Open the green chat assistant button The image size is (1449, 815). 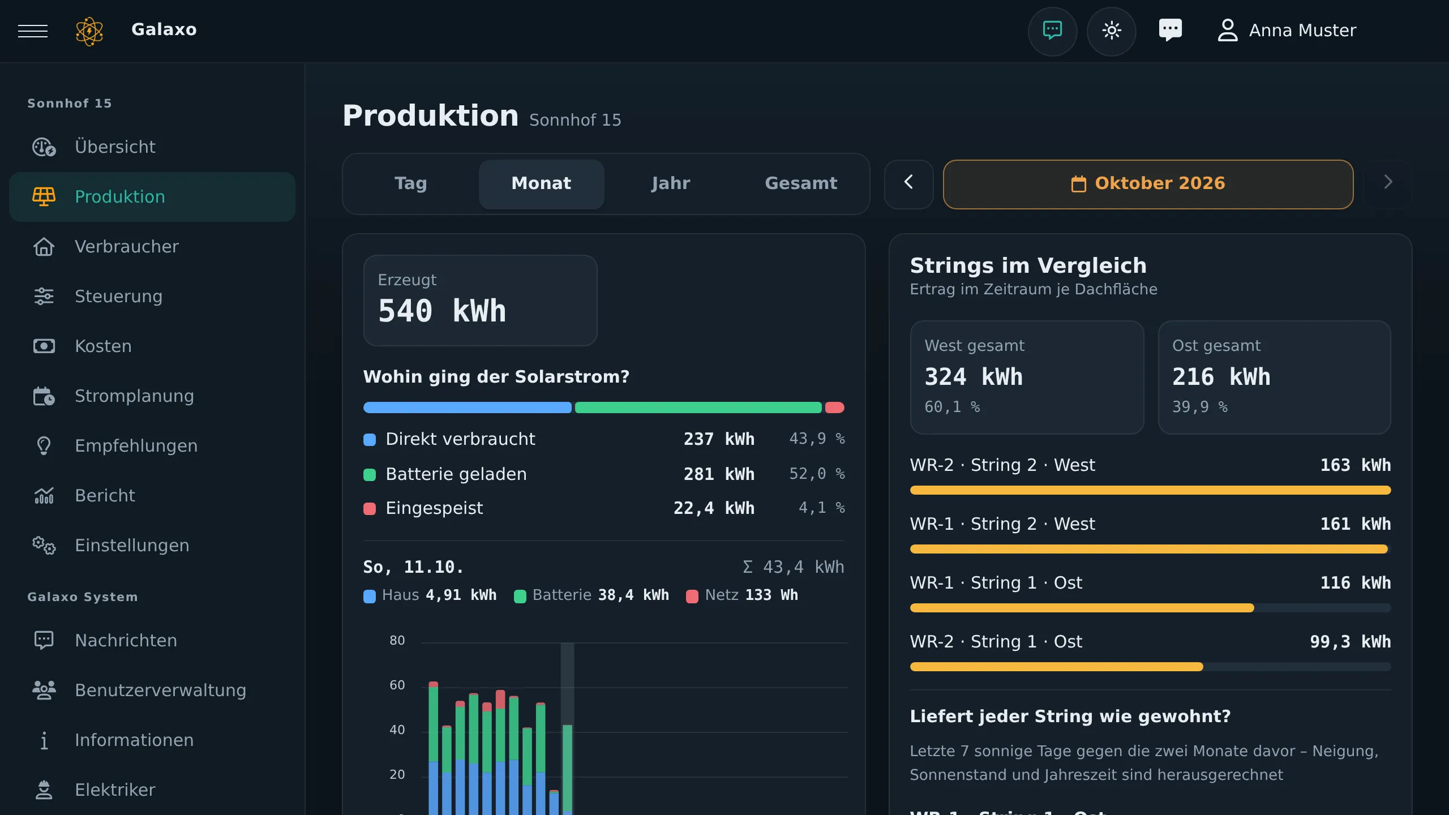point(1052,31)
